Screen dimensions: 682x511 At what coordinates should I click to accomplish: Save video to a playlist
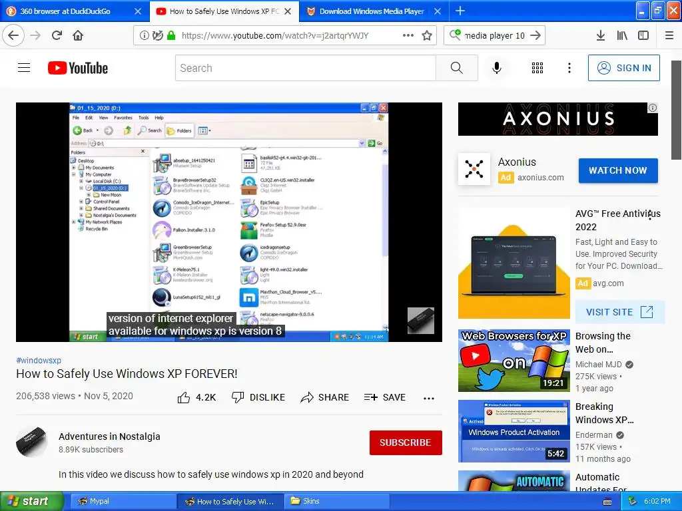click(385, 397)
